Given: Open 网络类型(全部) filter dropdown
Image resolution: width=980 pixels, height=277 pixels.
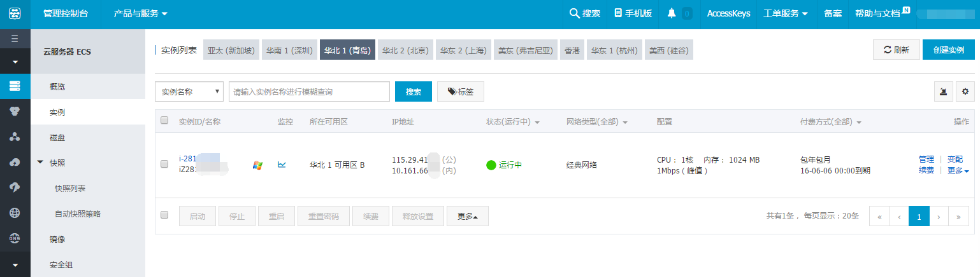Looking at the screenshot, I should click(597, 122).
